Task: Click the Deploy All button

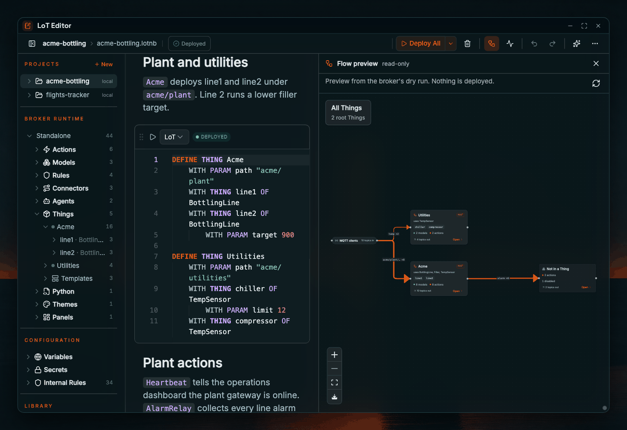Action: pyautogui.click(x=421, y=43)
